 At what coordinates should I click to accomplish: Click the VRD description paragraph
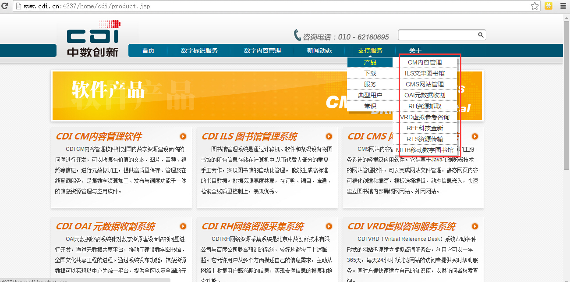click(413, 259)
